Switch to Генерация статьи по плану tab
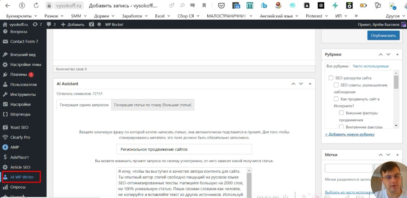The width and height of the screenshot is (407, 198). coord(153,105)
